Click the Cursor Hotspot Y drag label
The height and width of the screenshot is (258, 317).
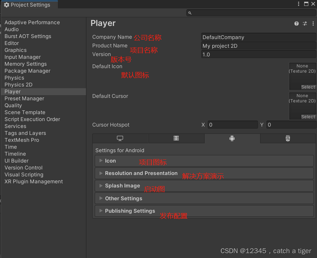(x=262, y=125)
